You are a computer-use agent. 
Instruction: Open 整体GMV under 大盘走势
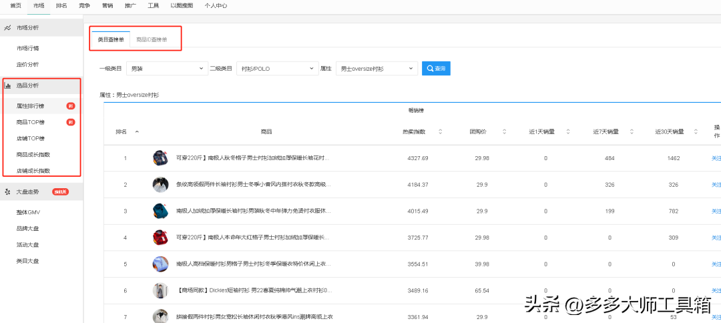coord(29,212)
